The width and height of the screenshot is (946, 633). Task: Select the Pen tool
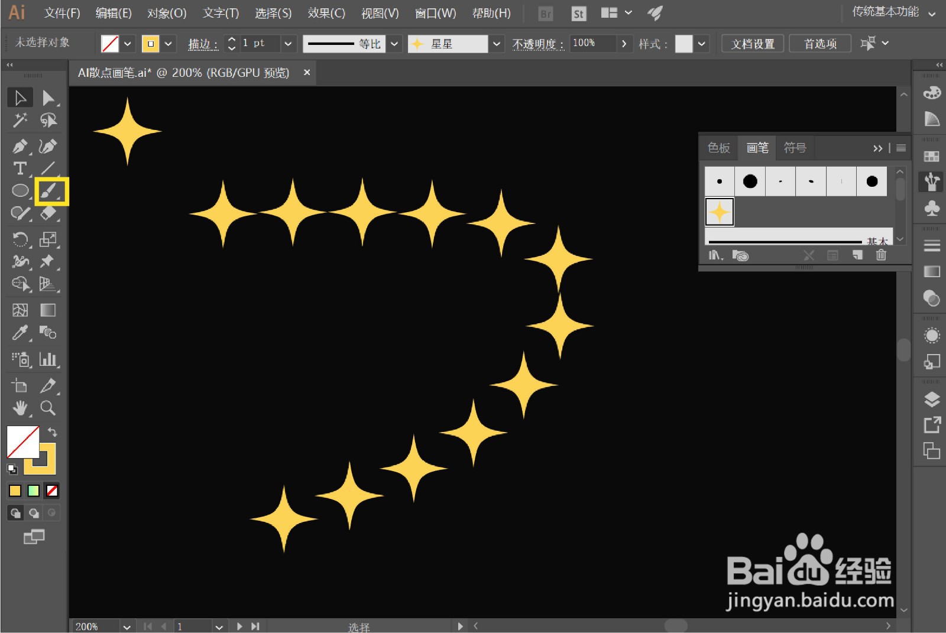click(x=20, y=146)
